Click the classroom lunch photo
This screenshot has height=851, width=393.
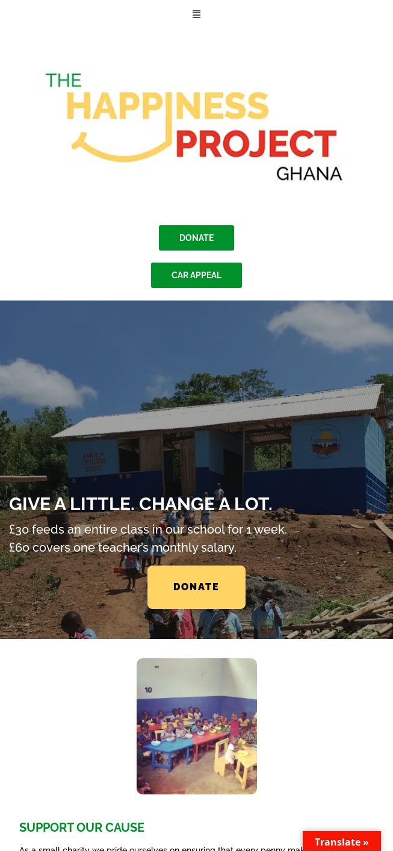(x=197, y=726)
